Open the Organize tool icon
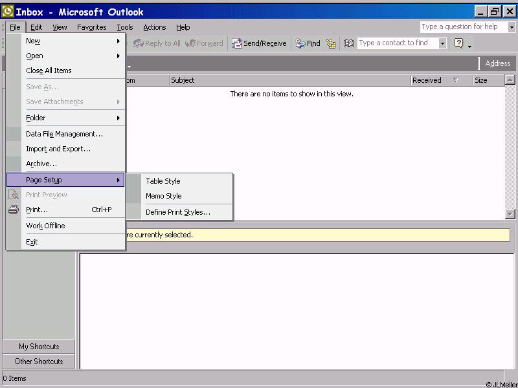 (x=331, y=43)
